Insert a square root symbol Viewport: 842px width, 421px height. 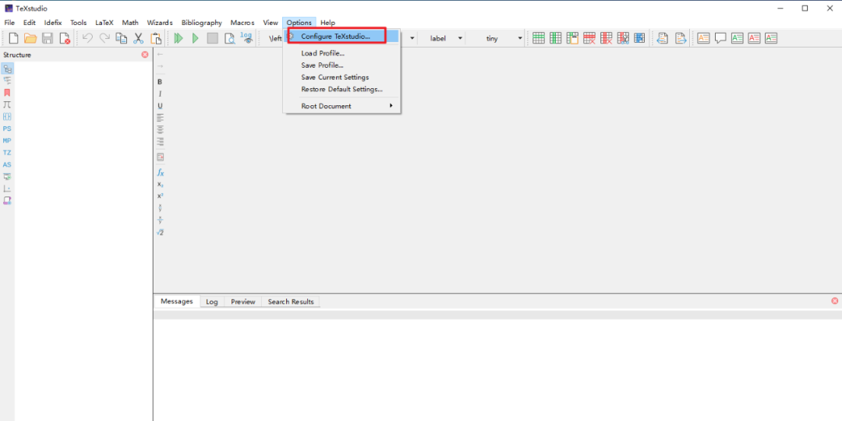[160, 232]
